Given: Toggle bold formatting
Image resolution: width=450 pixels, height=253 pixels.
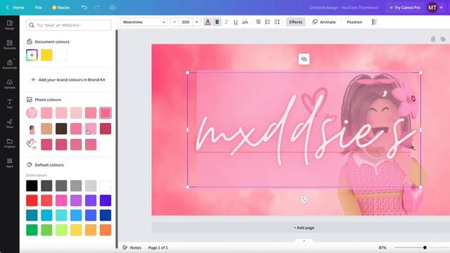Looking at the screenshot, I should point(217,22).
